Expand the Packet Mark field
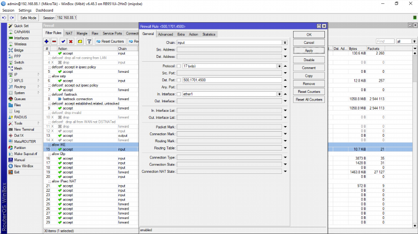 [285, 127]
